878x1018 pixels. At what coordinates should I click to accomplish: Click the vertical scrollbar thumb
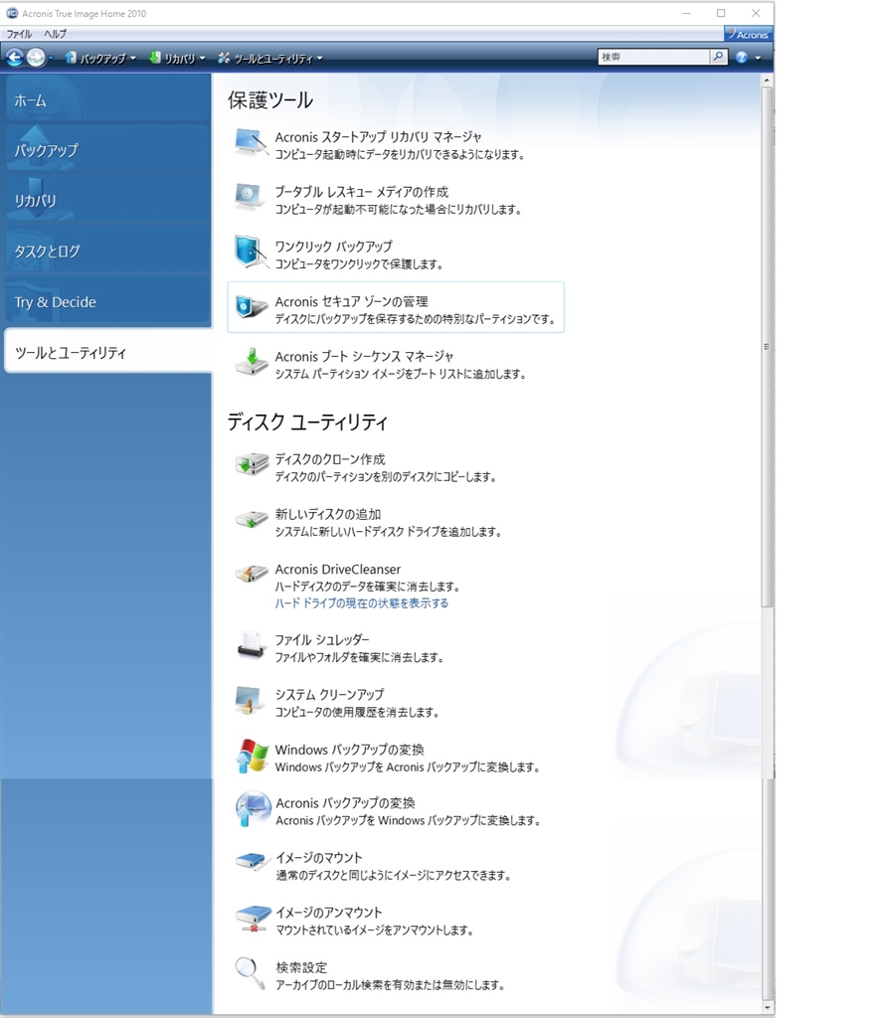point(767,347)
